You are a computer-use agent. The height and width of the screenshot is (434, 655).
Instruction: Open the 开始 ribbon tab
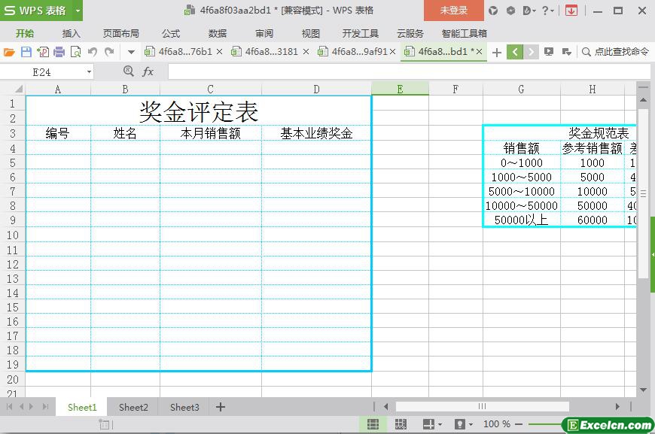pyautogui.click(x=25, y=33)
